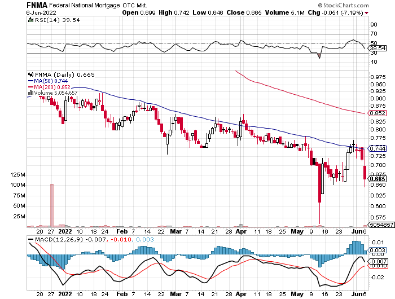The width and height of the screenshot is (395, 299).
Task: Click the Low 0.646 value
Action: coord(208,12)
